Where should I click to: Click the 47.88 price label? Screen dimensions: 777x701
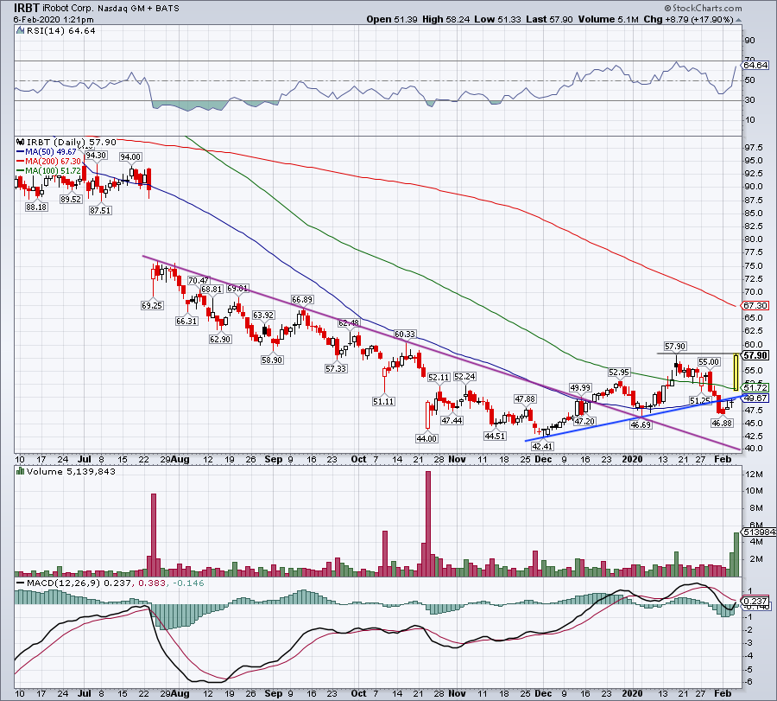pos(525,398)
